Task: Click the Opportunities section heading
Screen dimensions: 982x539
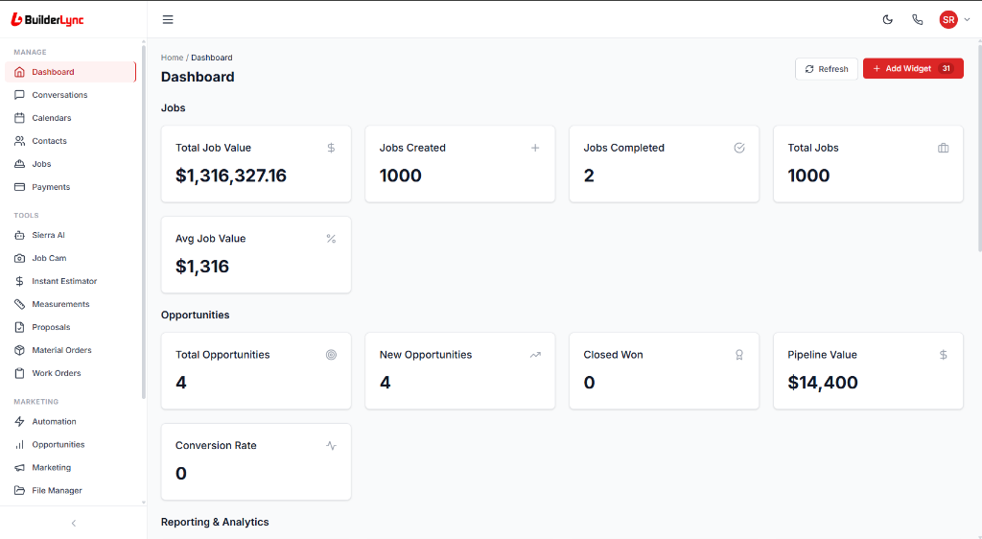Action: [x=195, y=315]
